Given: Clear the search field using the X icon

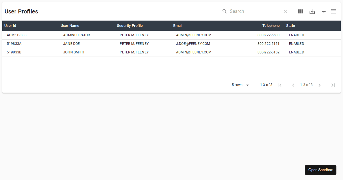Looking at the screenshot, I should 285,11.
